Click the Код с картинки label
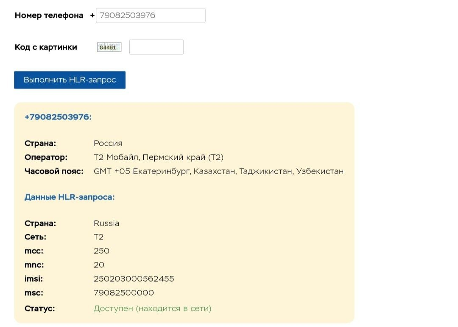The image size is (458, 327). [46, 47]
